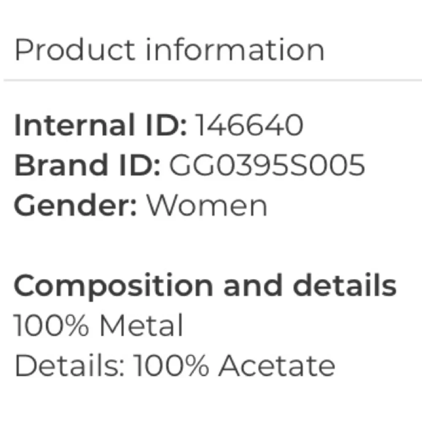The image size is (422, 422).
Task: Click the word details in the bold subheading
Action: 345,285
